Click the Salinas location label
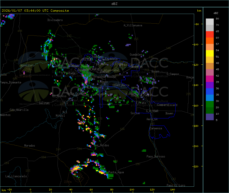The height and width of the screenshot is (193, 229). pos(44,103)
